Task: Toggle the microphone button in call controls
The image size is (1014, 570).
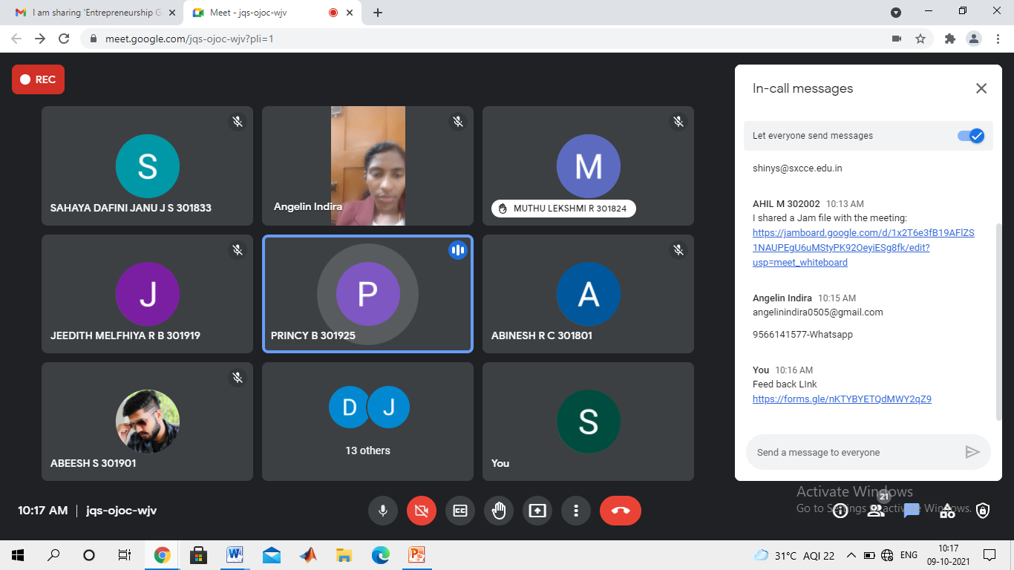Action: point(383,511)
